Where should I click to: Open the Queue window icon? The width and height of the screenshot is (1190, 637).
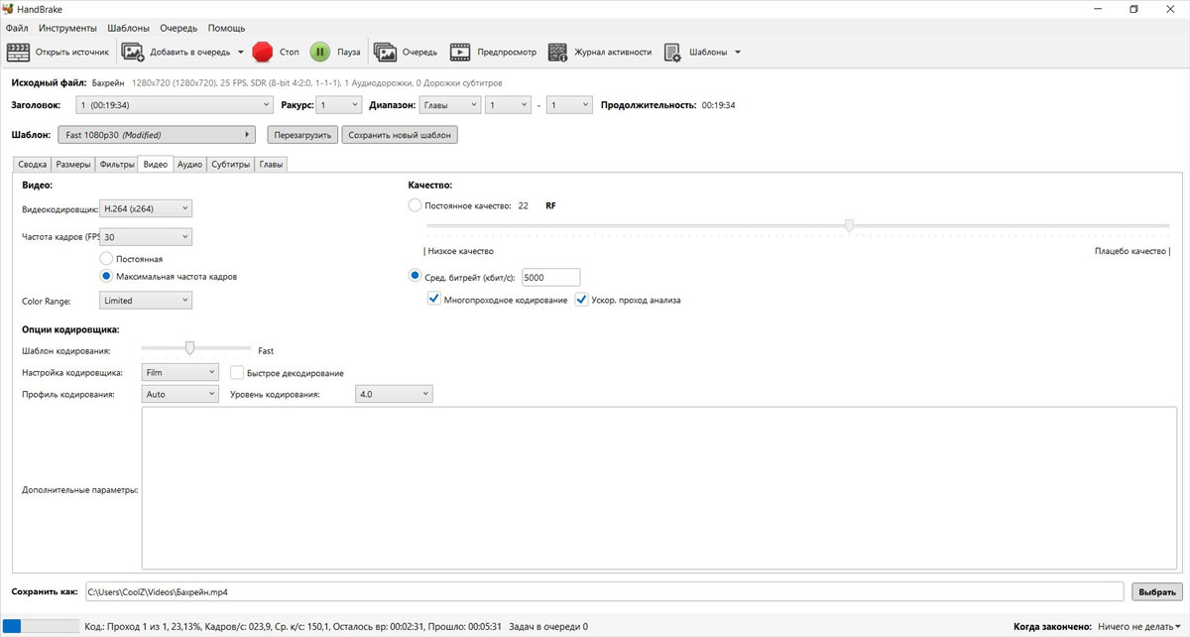click(385, 52)
